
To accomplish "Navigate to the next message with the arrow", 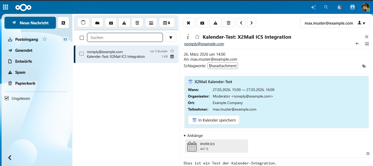I will tap(251, 22).
